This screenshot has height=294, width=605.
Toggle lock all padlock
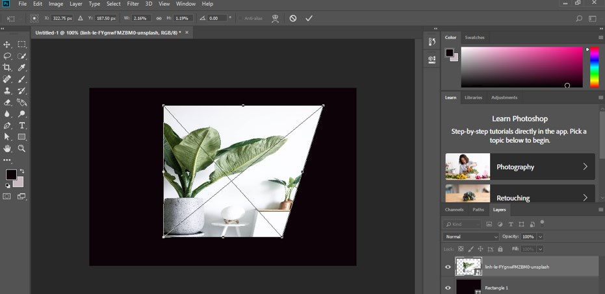(500, 249)
